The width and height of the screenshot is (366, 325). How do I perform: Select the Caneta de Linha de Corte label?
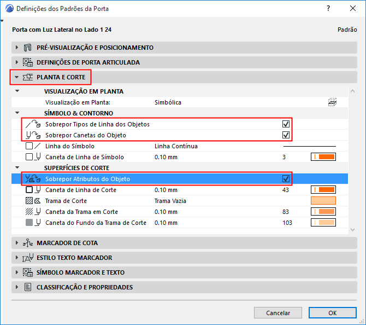pyautogui.click(x=81, y=190)
